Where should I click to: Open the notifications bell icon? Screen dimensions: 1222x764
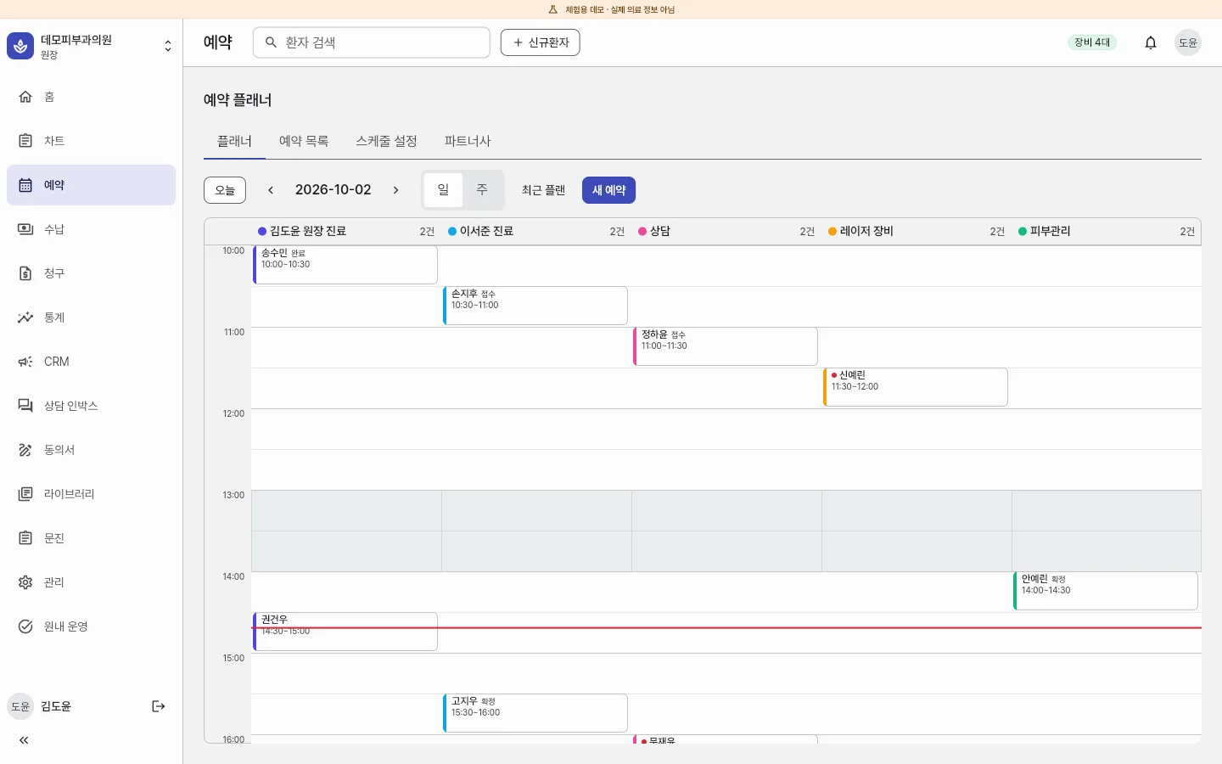(x=1151, y=42)
